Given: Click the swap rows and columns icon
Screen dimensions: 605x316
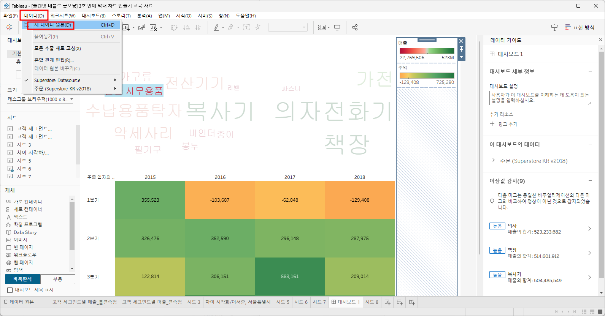Looking at the screenshot, I should click(174, 27).
